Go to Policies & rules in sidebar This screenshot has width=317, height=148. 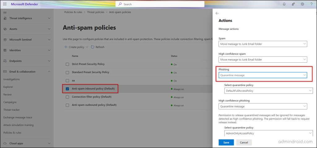pyautogui.click(x=12, y=133)
